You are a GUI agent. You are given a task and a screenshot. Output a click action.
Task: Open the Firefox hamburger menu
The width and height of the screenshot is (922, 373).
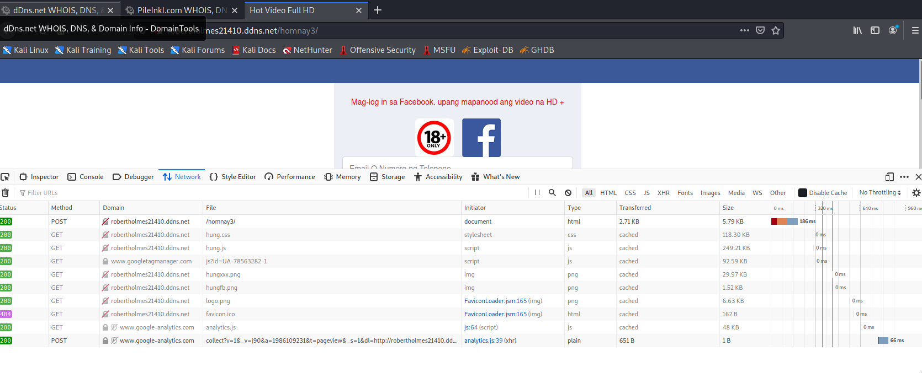coord(915,30)
